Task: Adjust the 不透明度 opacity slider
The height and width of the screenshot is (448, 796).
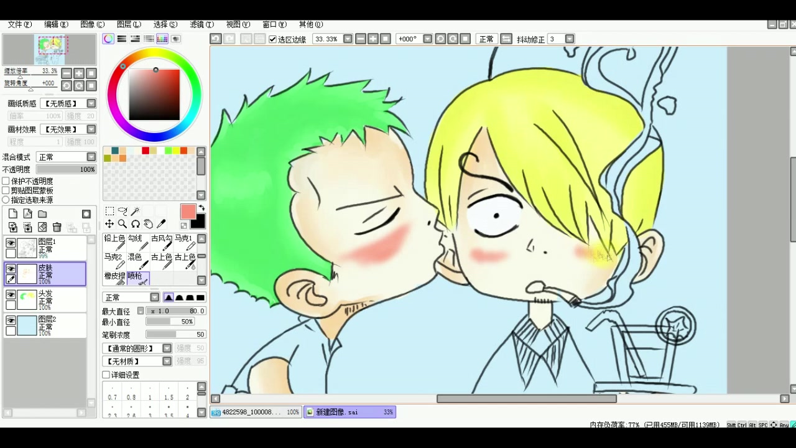Action: (66, 169)
